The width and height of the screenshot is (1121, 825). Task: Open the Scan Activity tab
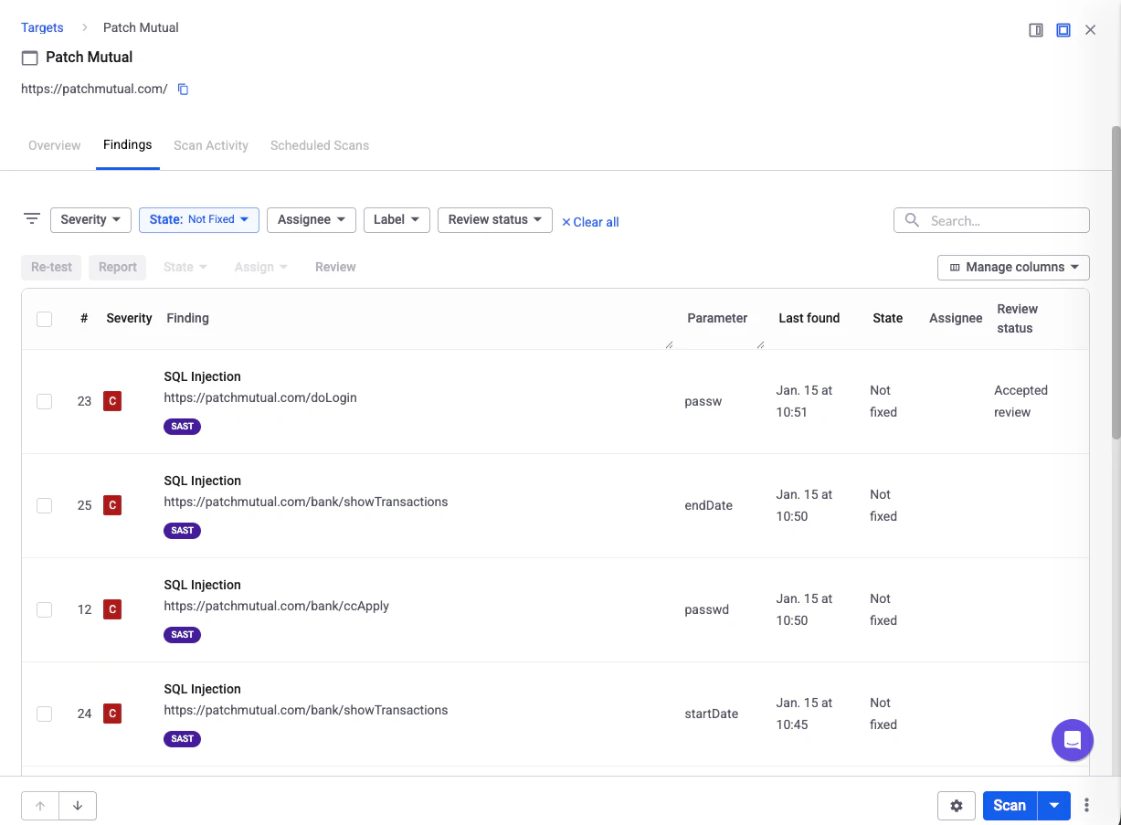pos(211,145)
